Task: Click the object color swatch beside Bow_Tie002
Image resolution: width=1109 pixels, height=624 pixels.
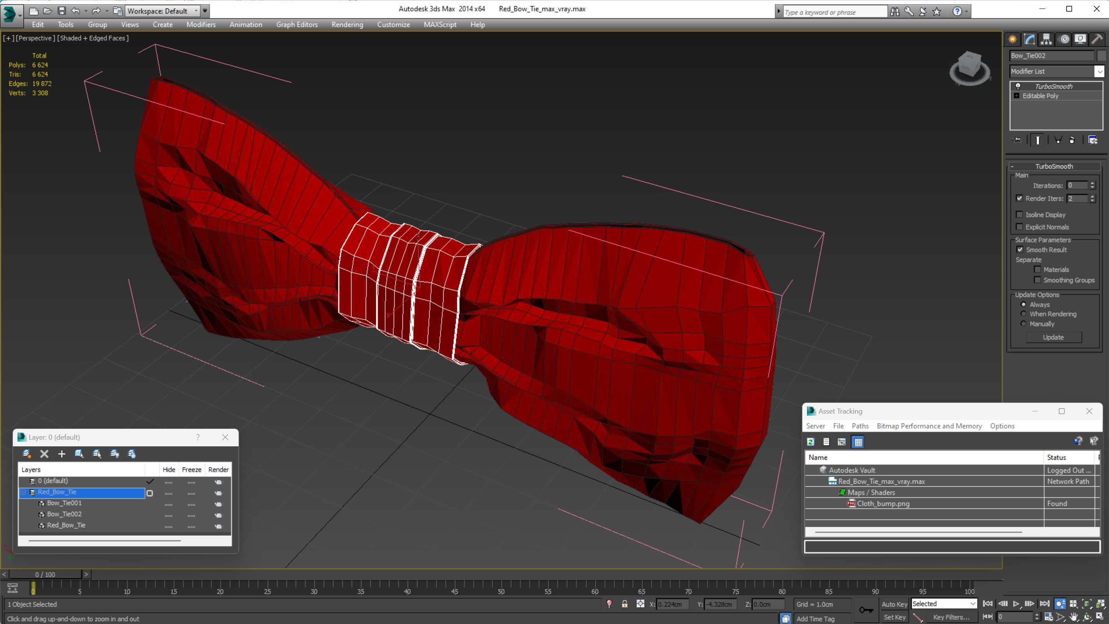Action: click(x=1101, y=56)
